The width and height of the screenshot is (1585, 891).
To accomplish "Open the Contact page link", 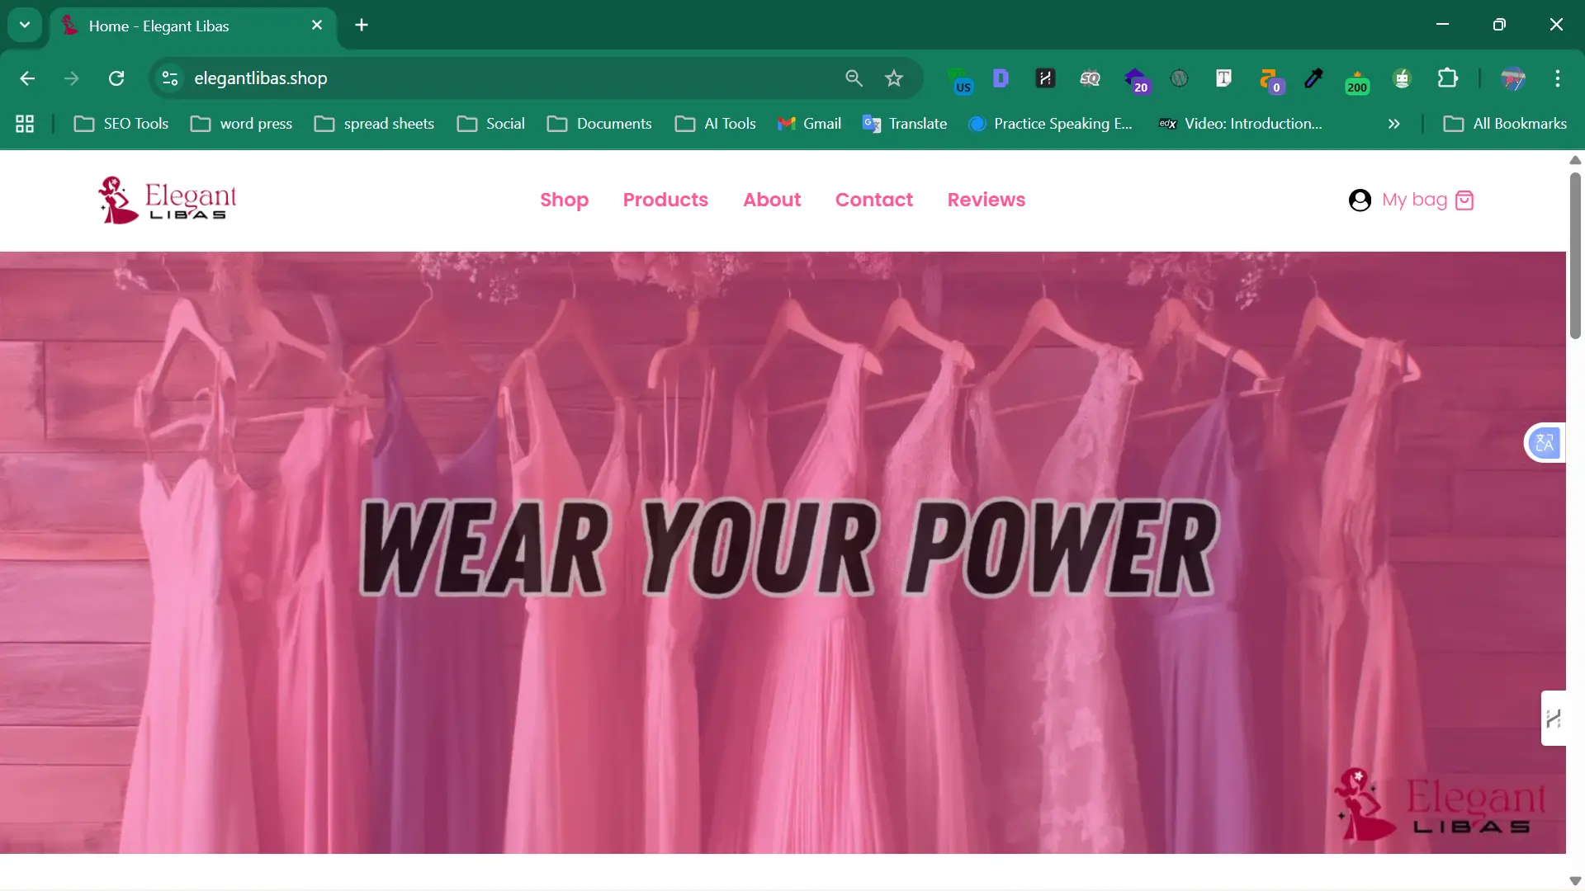I will pos(873,200).
